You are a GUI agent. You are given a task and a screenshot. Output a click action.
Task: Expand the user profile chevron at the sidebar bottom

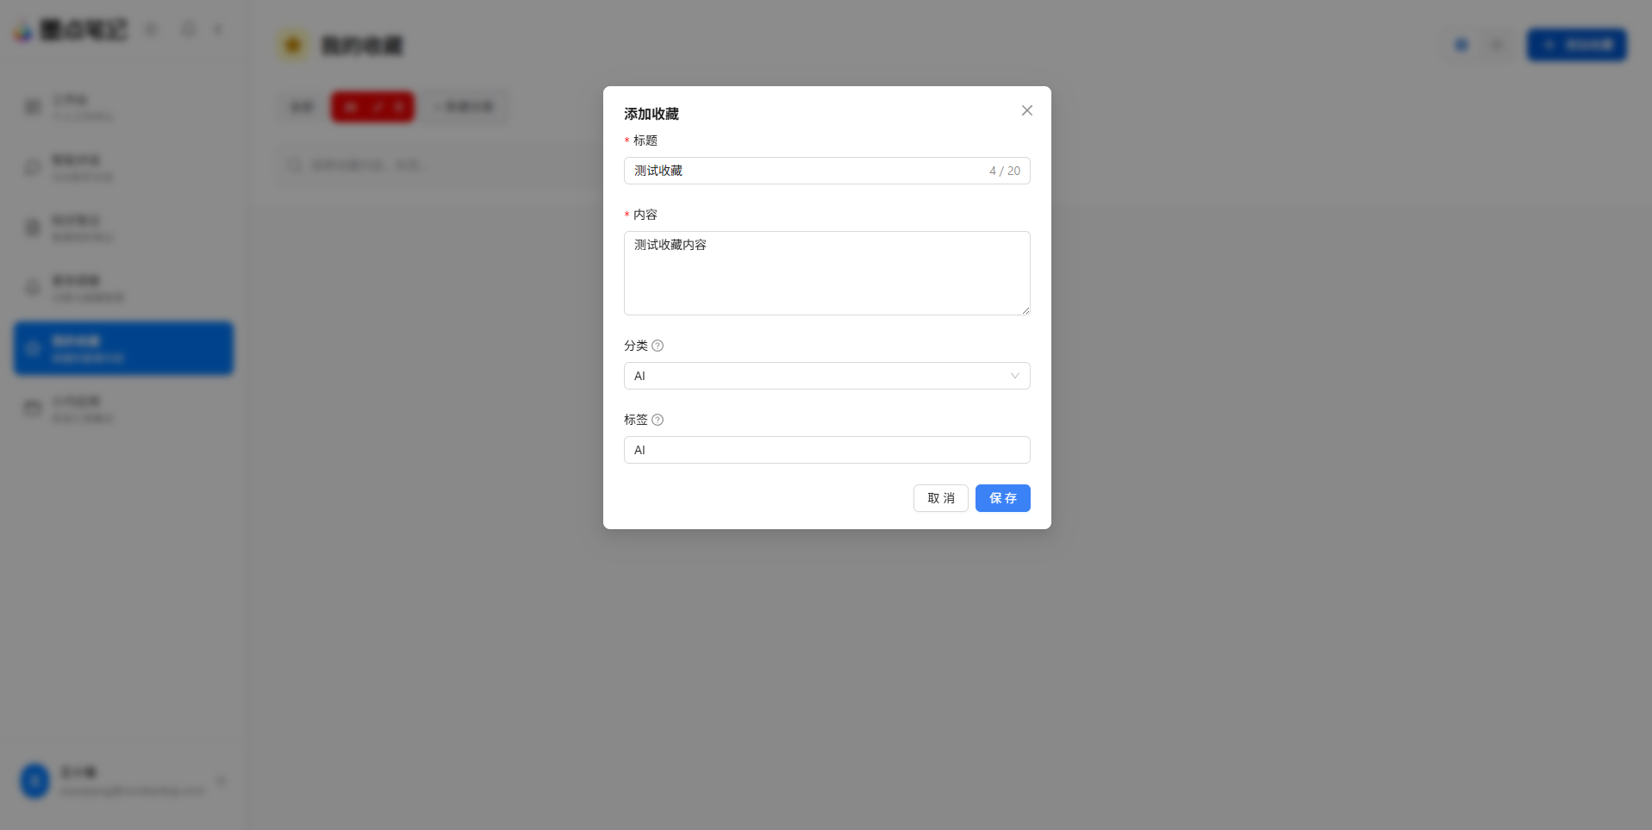(221, 781)
